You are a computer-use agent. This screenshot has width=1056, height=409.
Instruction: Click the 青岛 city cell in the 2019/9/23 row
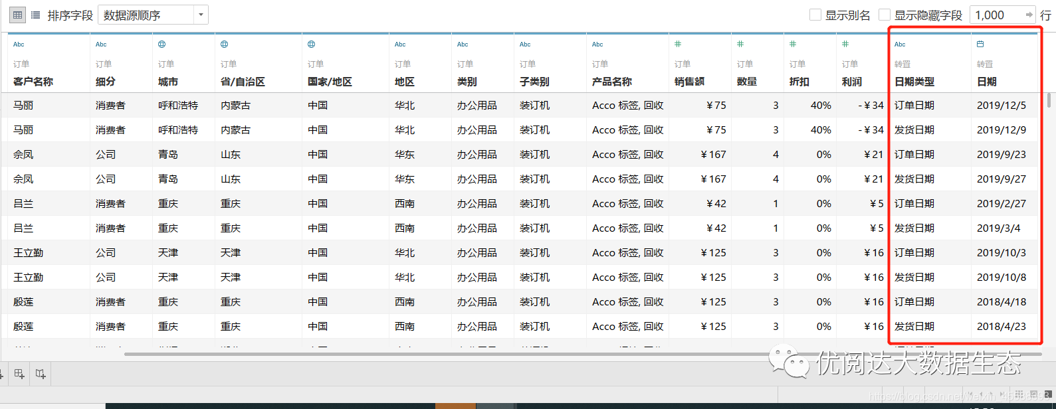pyautogui.click(x=168, y=154)
